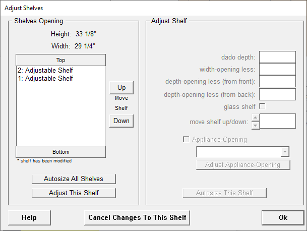Focus the width-opening less field
307x231 pixels.
pos(277,69)
